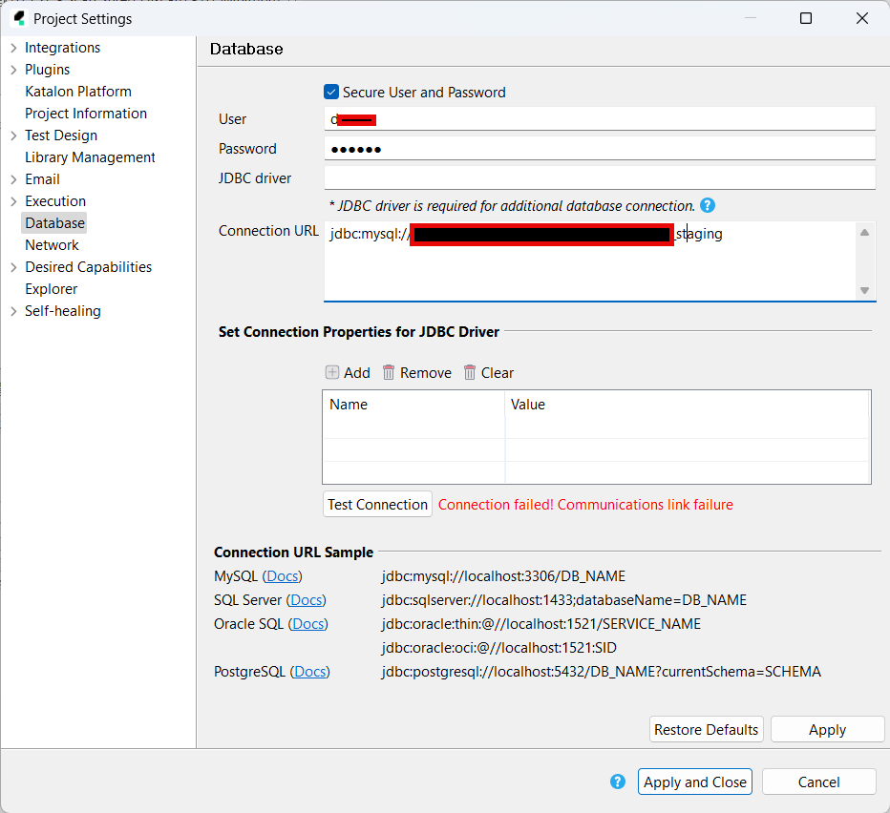Click inside the Connection URL text area
This screenshot has height=813, width=890.
click(x=590, y=261)
